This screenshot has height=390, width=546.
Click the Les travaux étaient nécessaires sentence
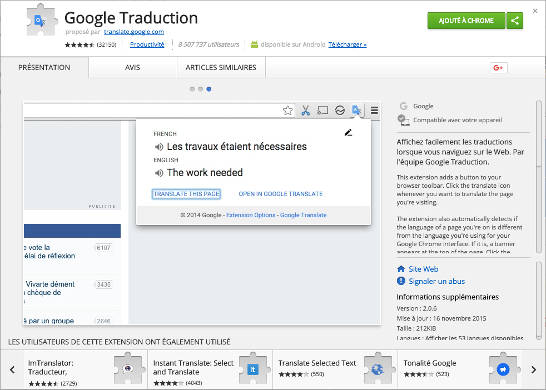tap(237, 147)
